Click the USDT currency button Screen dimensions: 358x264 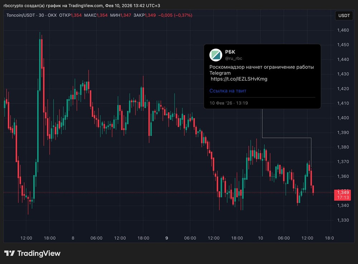click(x=344, y=15)
